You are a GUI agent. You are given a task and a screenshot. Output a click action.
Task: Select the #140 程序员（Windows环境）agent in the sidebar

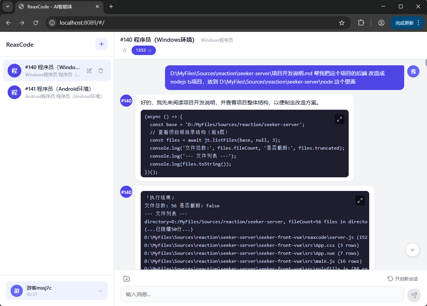tap(57, 71)
